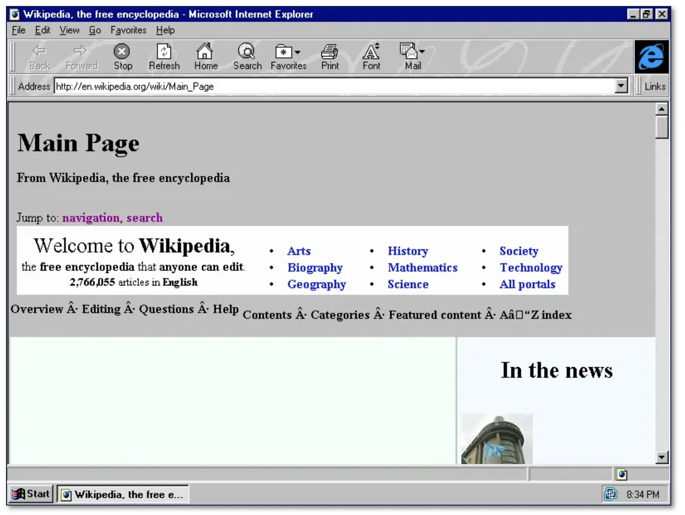Click the Font toolbar button

pos(371,57)
